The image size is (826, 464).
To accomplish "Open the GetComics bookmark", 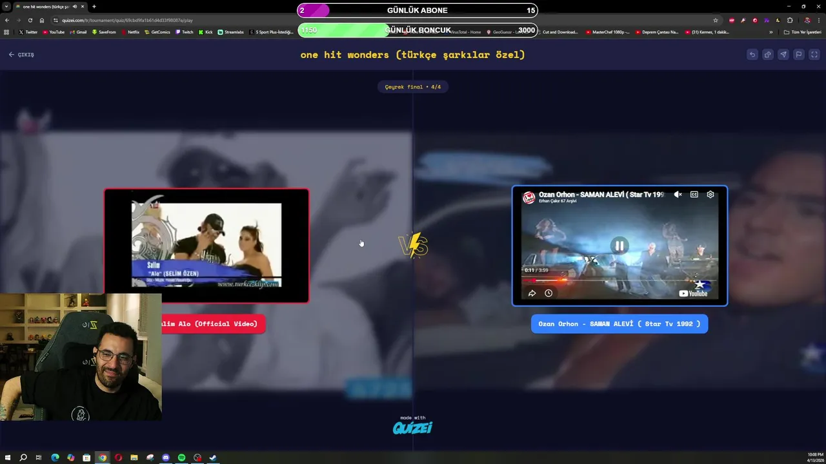I will click(x=157, y=32).
